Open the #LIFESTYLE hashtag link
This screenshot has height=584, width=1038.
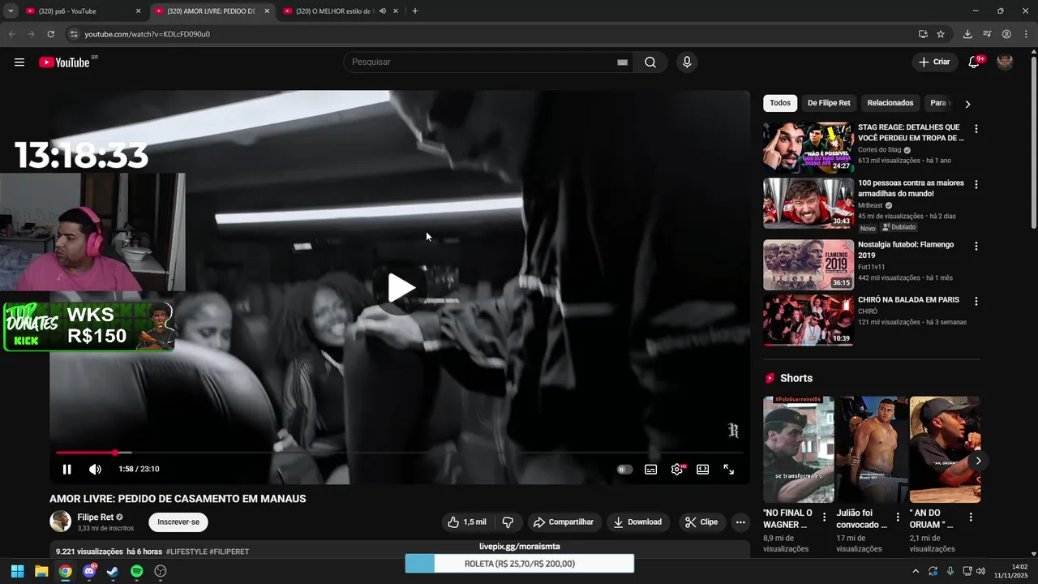pos(186,552)
